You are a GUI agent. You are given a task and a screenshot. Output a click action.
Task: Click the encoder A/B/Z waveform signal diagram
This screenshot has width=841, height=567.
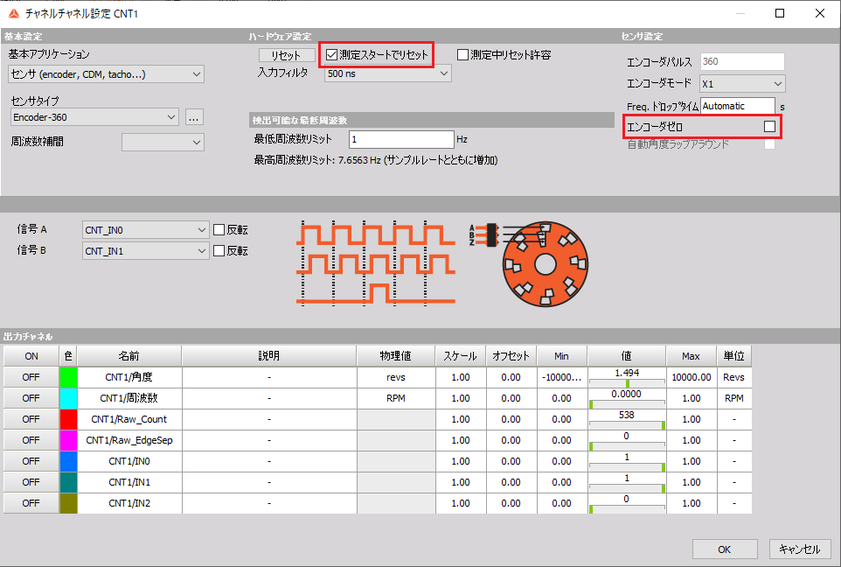(x=376, y=263)
